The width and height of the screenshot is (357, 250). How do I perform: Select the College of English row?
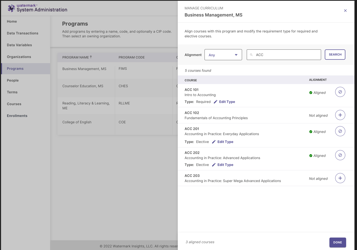click(x=118, y=124)
